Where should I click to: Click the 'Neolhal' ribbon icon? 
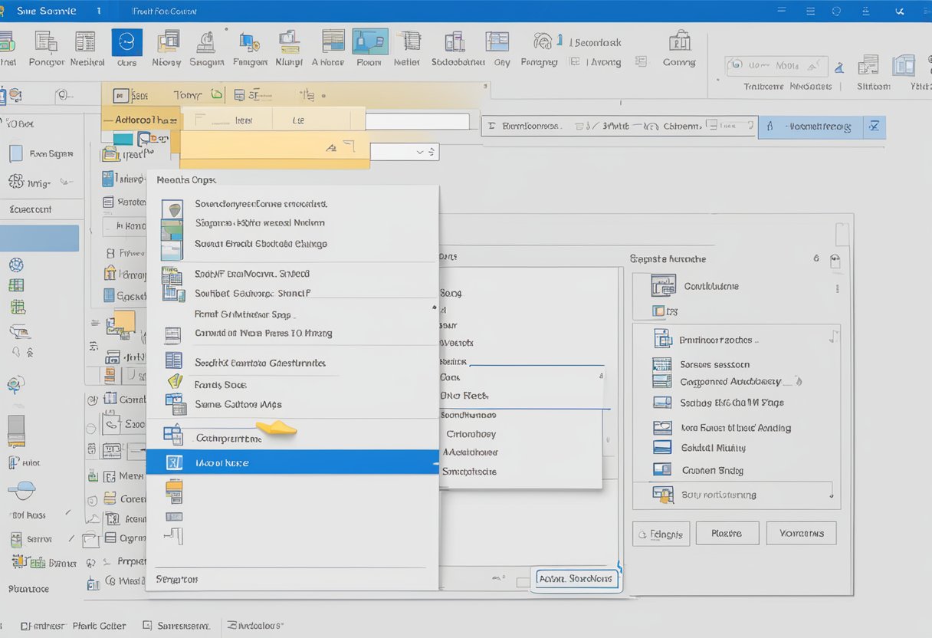[x=85, y=42]
